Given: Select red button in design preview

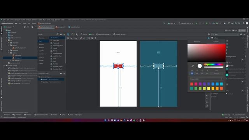Looking at the screenshot, I should tap(118, 66).
